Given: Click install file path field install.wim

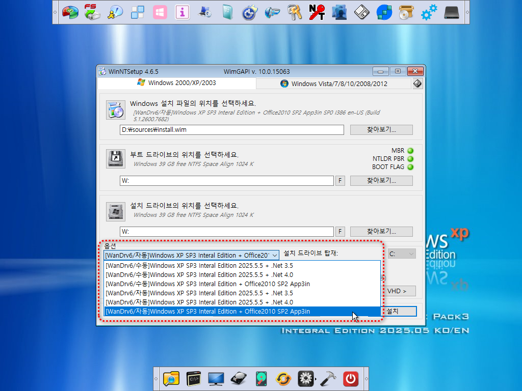Looking at the screenshot, I should [x=232, y=130].
